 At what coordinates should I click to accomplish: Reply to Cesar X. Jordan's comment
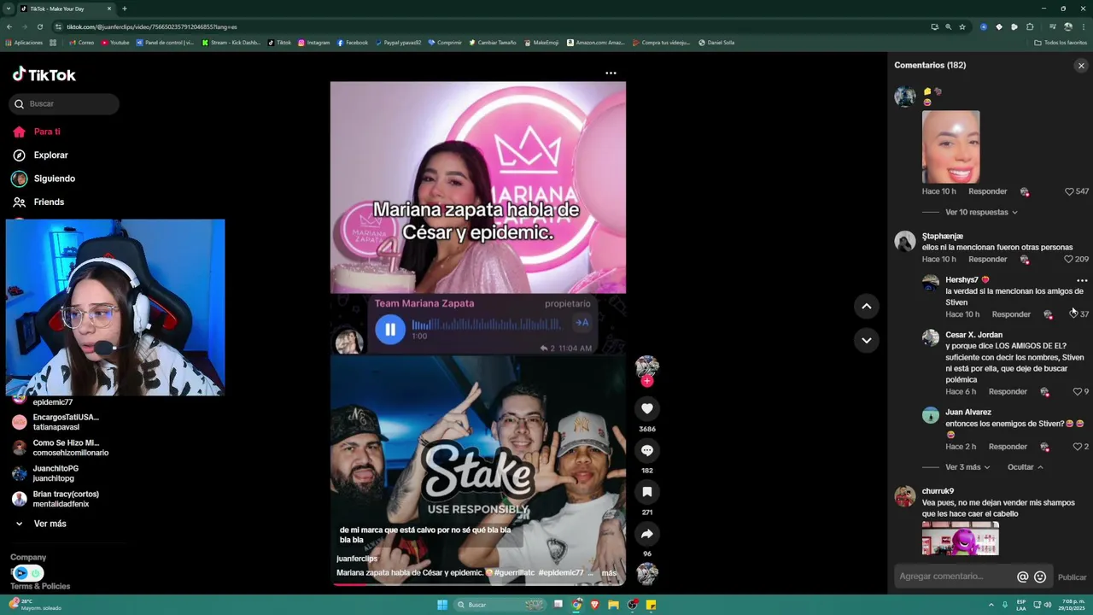coord(1008,391)
